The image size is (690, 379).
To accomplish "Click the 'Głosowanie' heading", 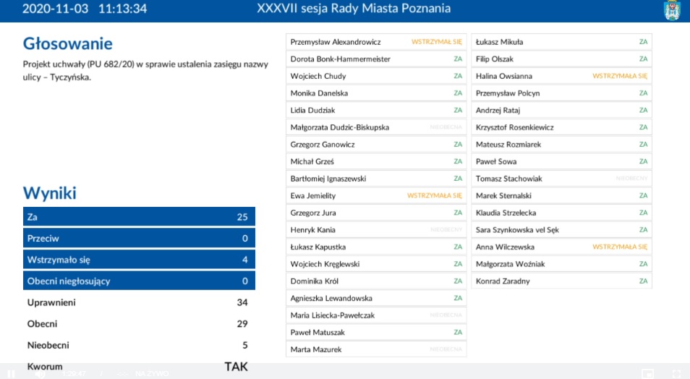I will point(68,43).
